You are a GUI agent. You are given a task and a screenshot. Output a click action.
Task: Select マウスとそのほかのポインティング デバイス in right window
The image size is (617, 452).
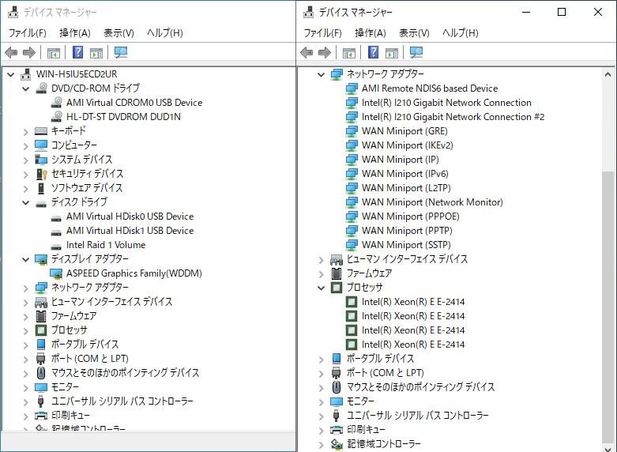[x=420, y=387]
